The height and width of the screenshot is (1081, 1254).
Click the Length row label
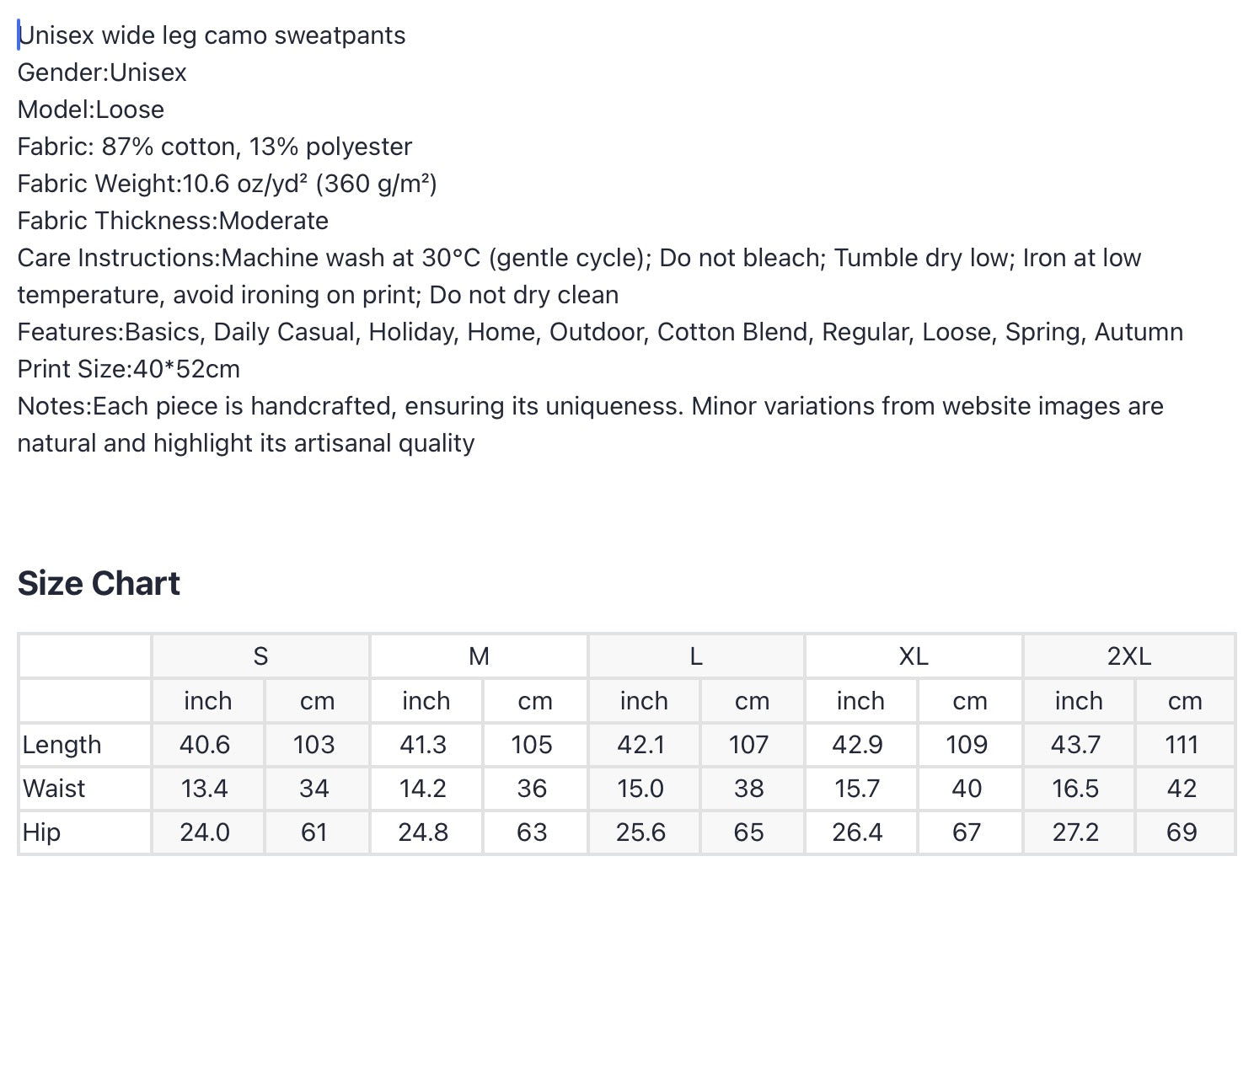(62, 745)
